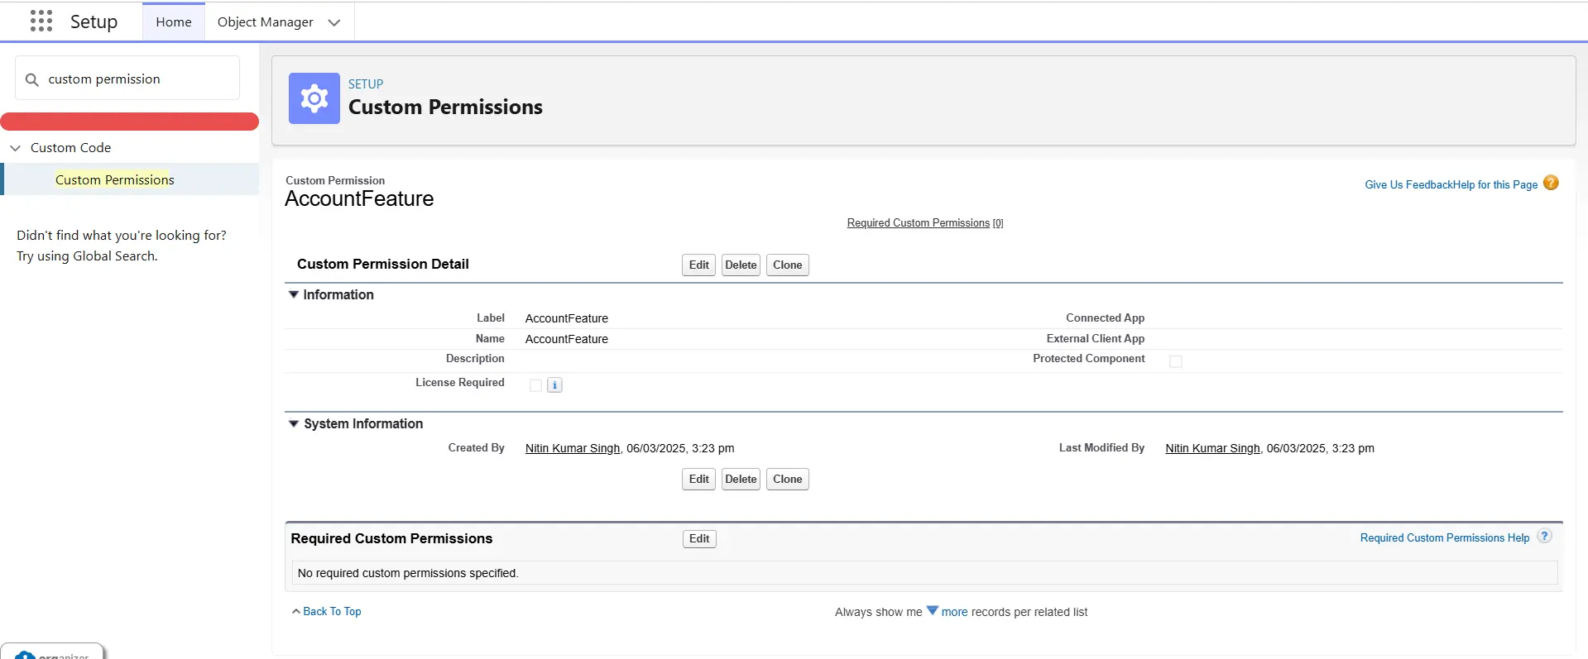The width and height of the screenshot is (1588, 659).
Task: Click the bottom Edit button under System Information
Action: tap(699, 479)
